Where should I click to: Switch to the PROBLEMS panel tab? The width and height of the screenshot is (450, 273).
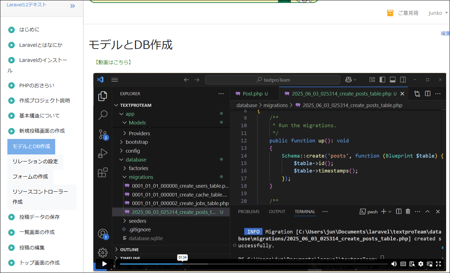(x=249, y=212)
